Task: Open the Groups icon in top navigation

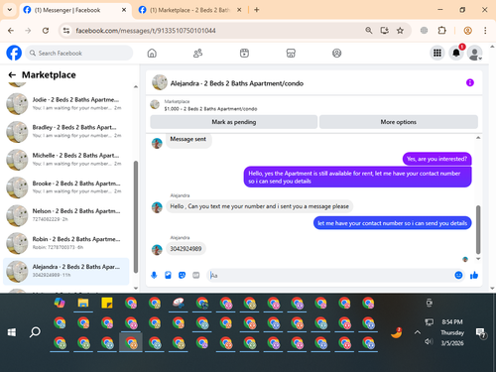Action: pos(336,53)
